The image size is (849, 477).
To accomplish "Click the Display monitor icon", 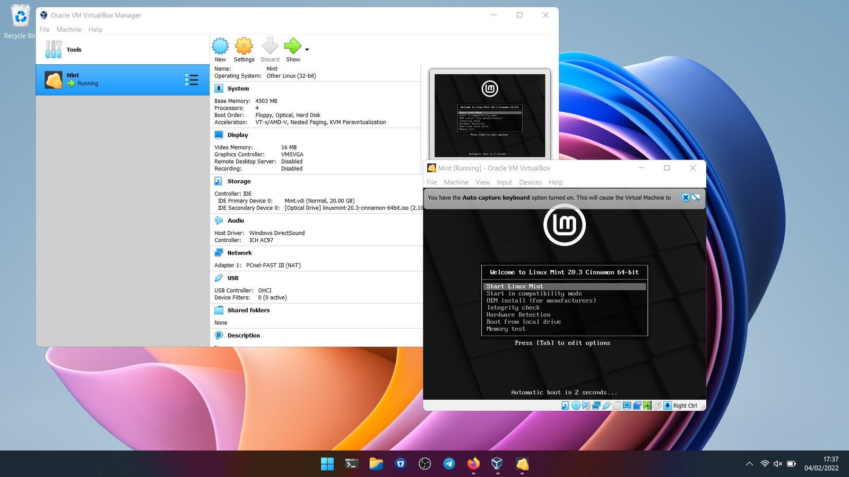I will (x=219, y=135).
